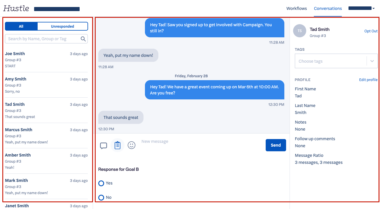Open the account dropdown at top right

tap(362, 8)
